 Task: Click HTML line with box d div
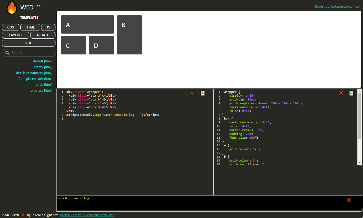[x=92, y=107]
